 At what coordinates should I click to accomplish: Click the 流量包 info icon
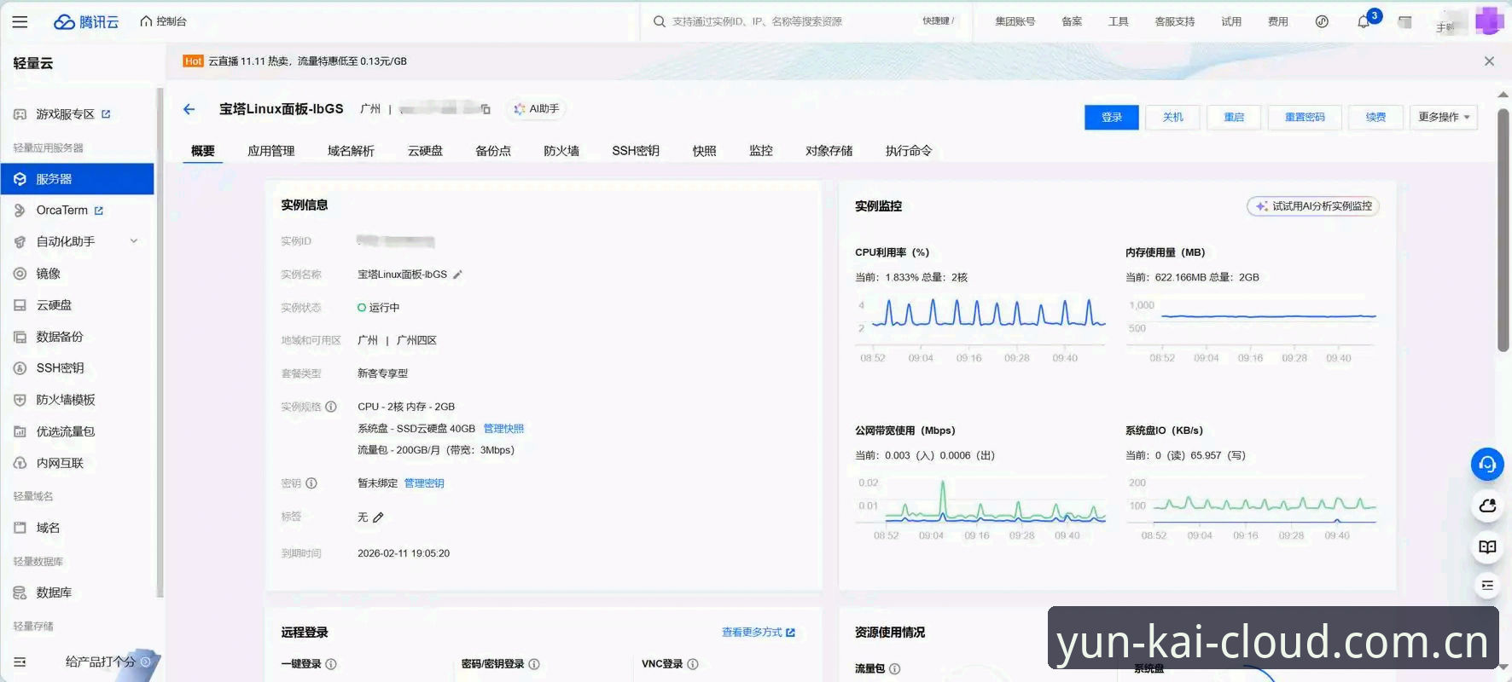pos(895,669)
